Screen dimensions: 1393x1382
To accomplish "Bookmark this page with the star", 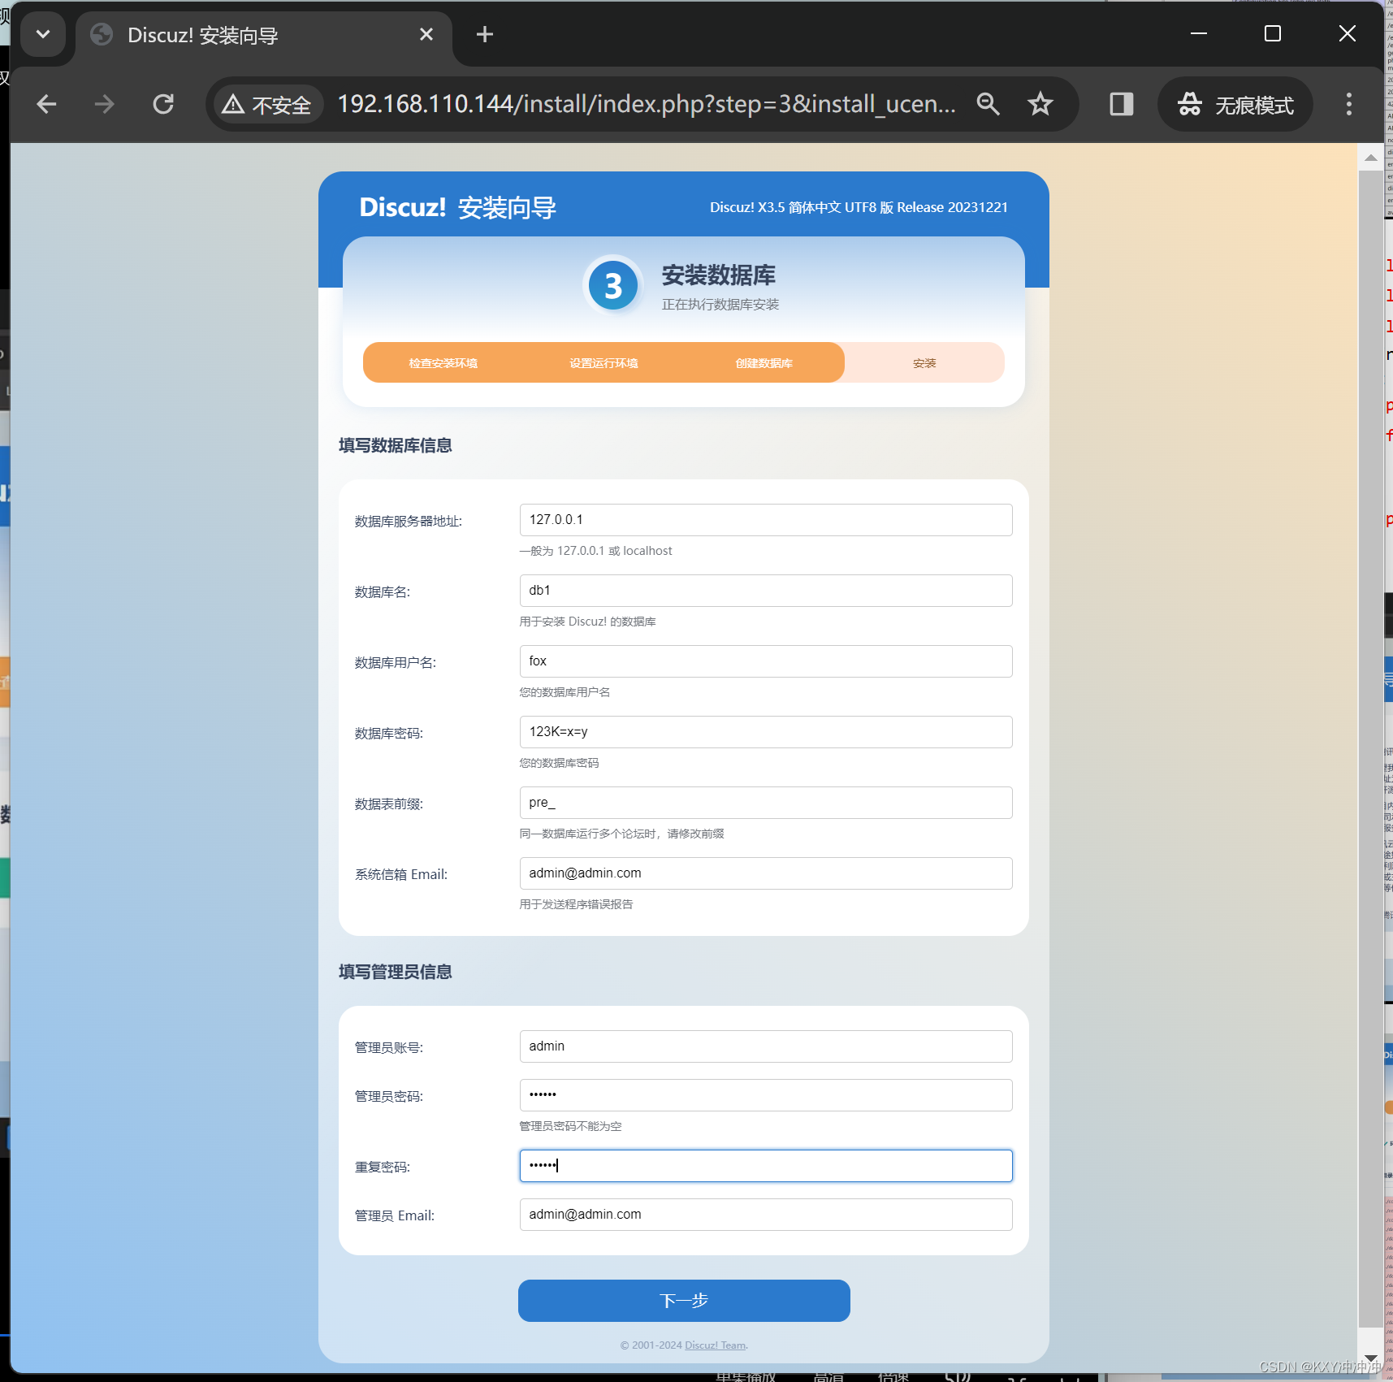I will point(1040,104).
